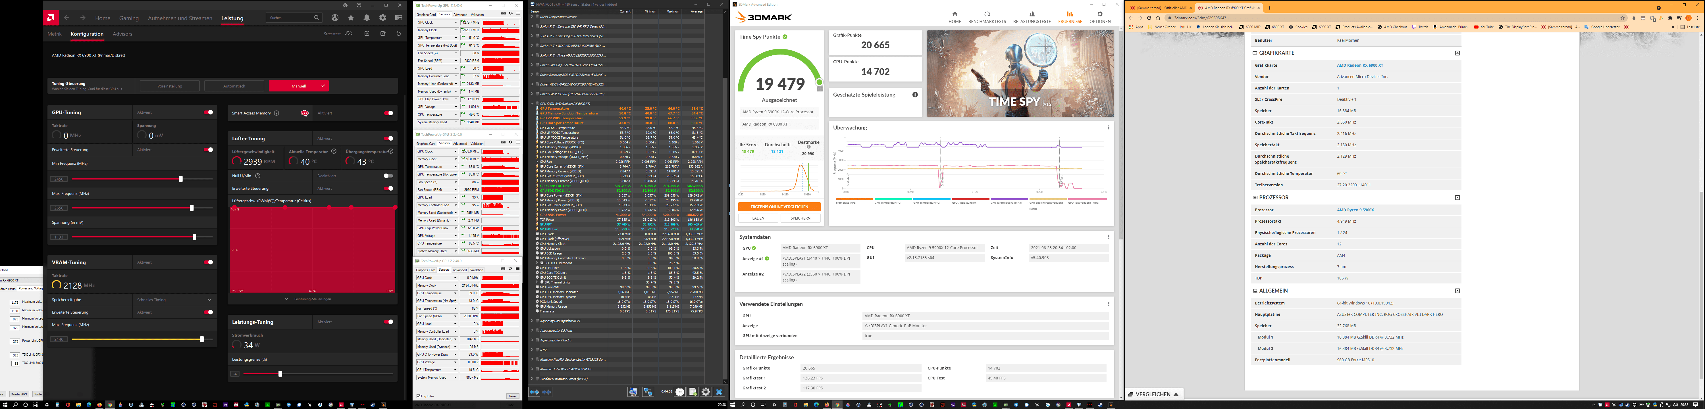The height and width of the screenshot is (409, 1705).
Task: Click the LADEN button in 3DMark
Action: [758, 218]
